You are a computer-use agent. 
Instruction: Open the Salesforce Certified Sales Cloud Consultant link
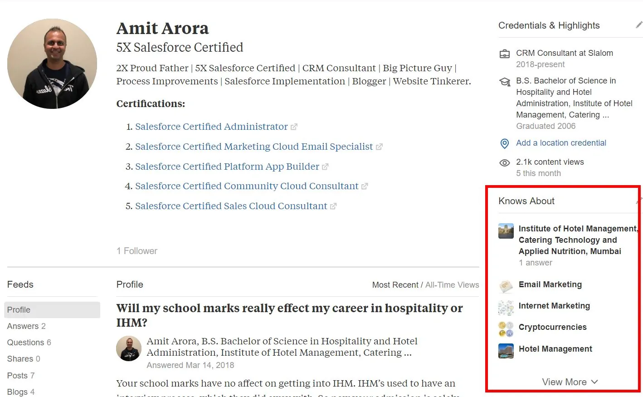(231, 206)
